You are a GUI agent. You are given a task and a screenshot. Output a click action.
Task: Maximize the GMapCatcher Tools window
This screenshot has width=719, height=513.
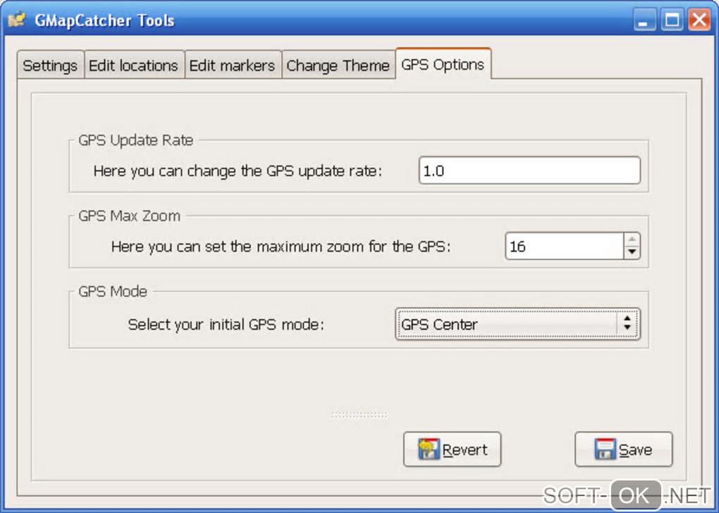tap(672, 20)
